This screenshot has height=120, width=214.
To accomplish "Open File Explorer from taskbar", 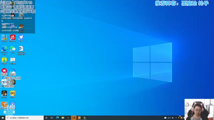I will click(x=63, y=118).
